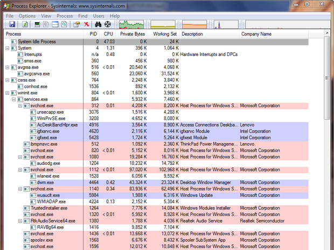Collapse the csrss.exe tree node

(x=7, y=80)
